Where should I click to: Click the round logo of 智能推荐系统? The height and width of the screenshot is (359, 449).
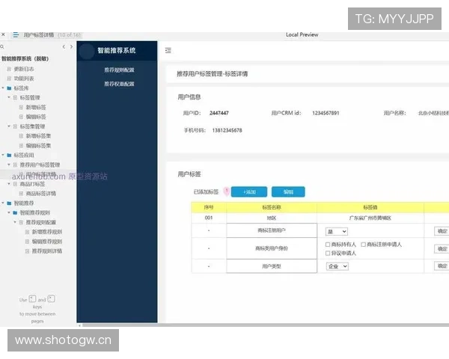87,51
